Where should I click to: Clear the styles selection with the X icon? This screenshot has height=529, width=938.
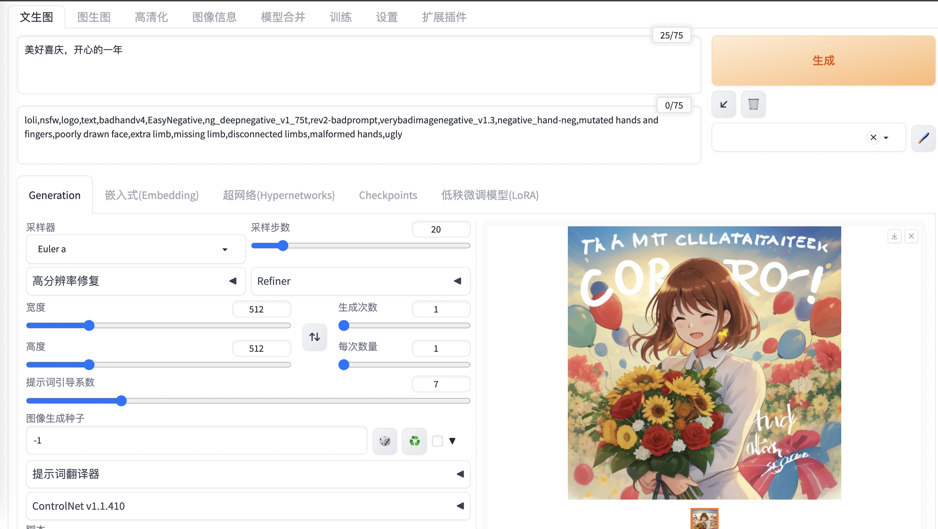click(x=873, y=138)
